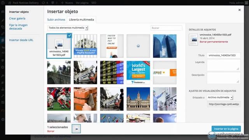Select the stock market board image
Image resolution: width=249 pixels, height=140 pixels.
click(112, 72)
